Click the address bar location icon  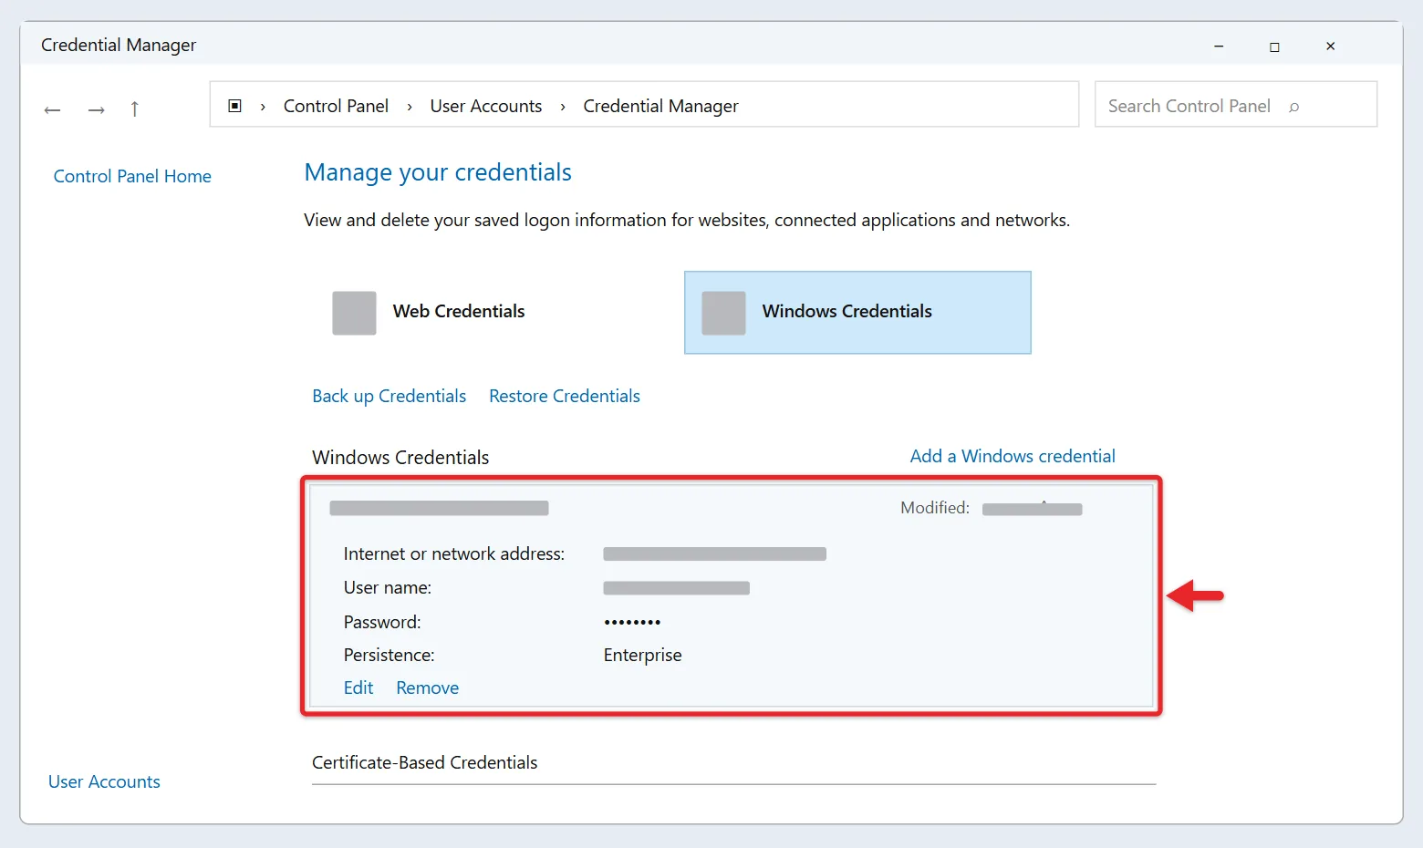(x=234, y=106)
